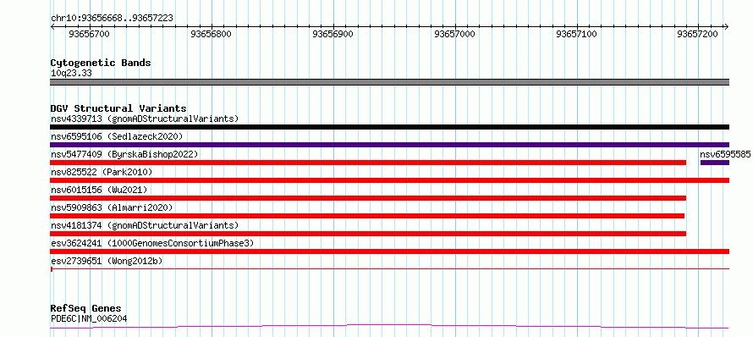Click the 10q23.33 band label
Viewport: 753px width, 337px height.
pyautogui.click(x=71, y=74)
